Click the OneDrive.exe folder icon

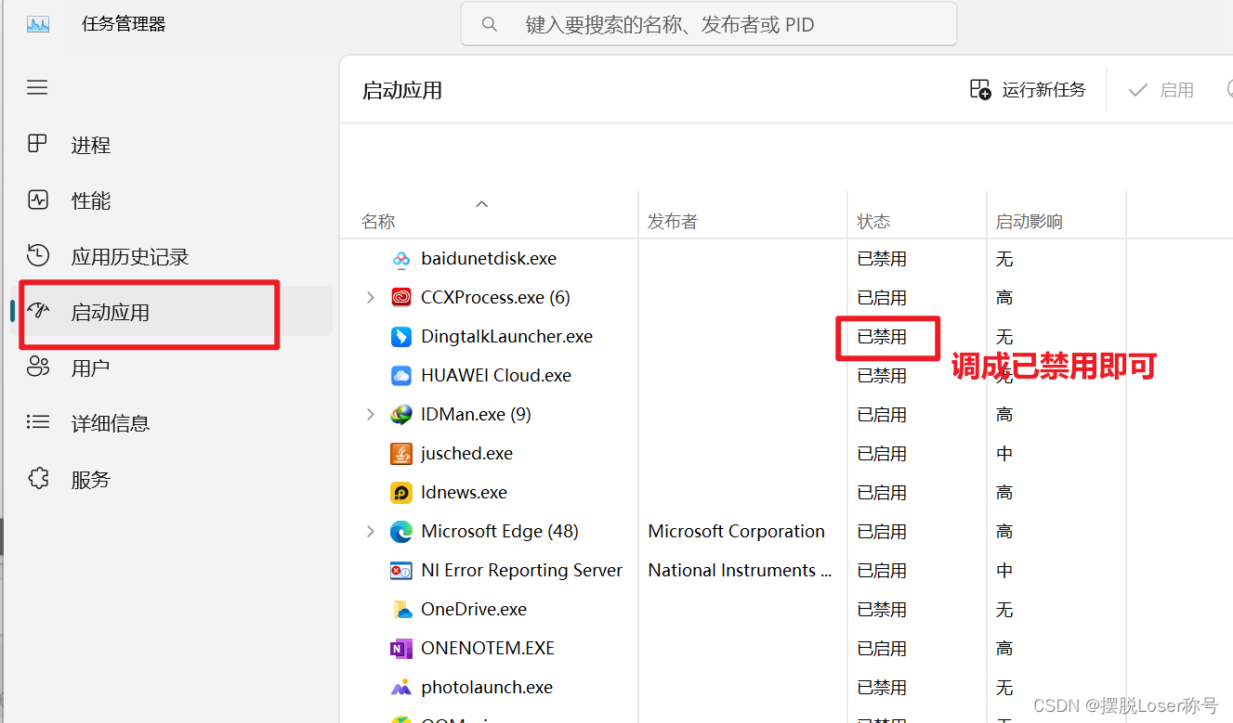401,610
